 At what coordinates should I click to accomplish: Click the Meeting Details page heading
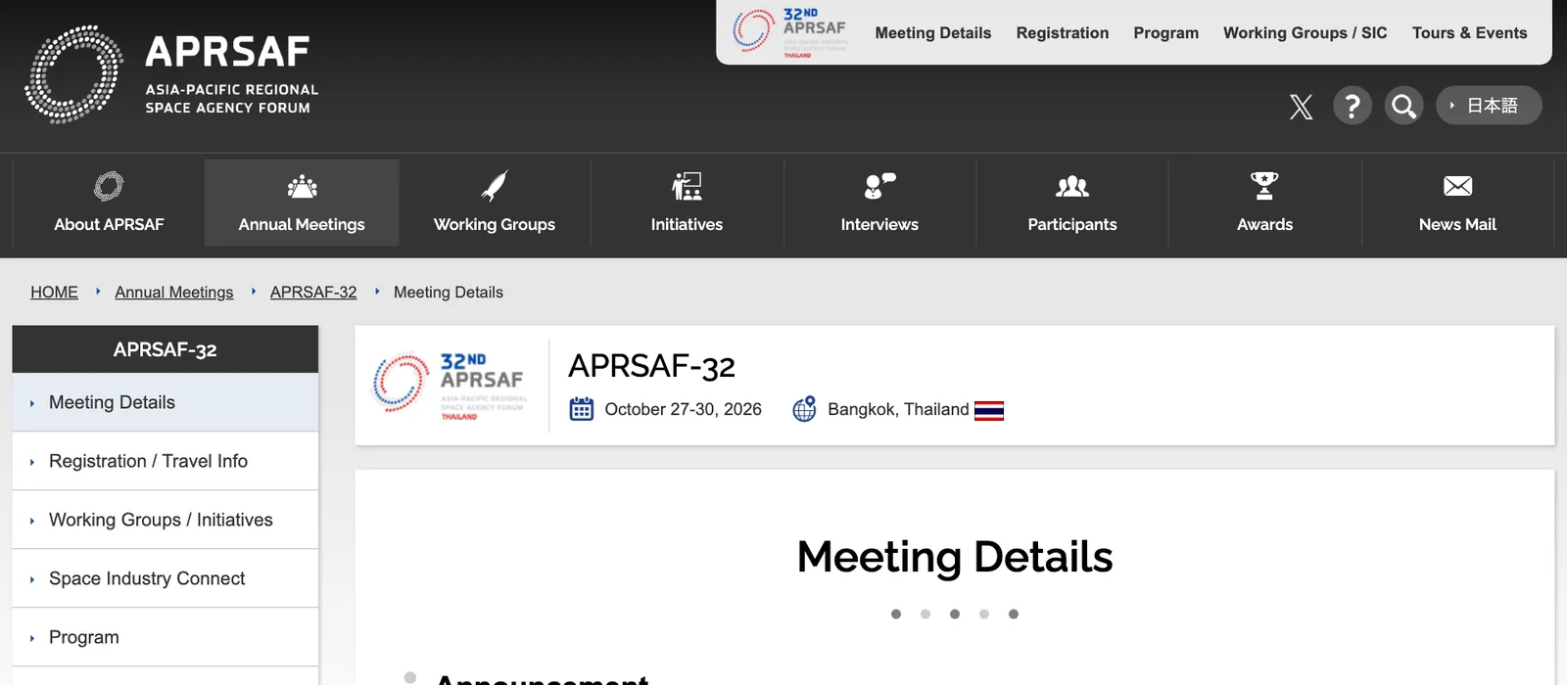(955, 557)
